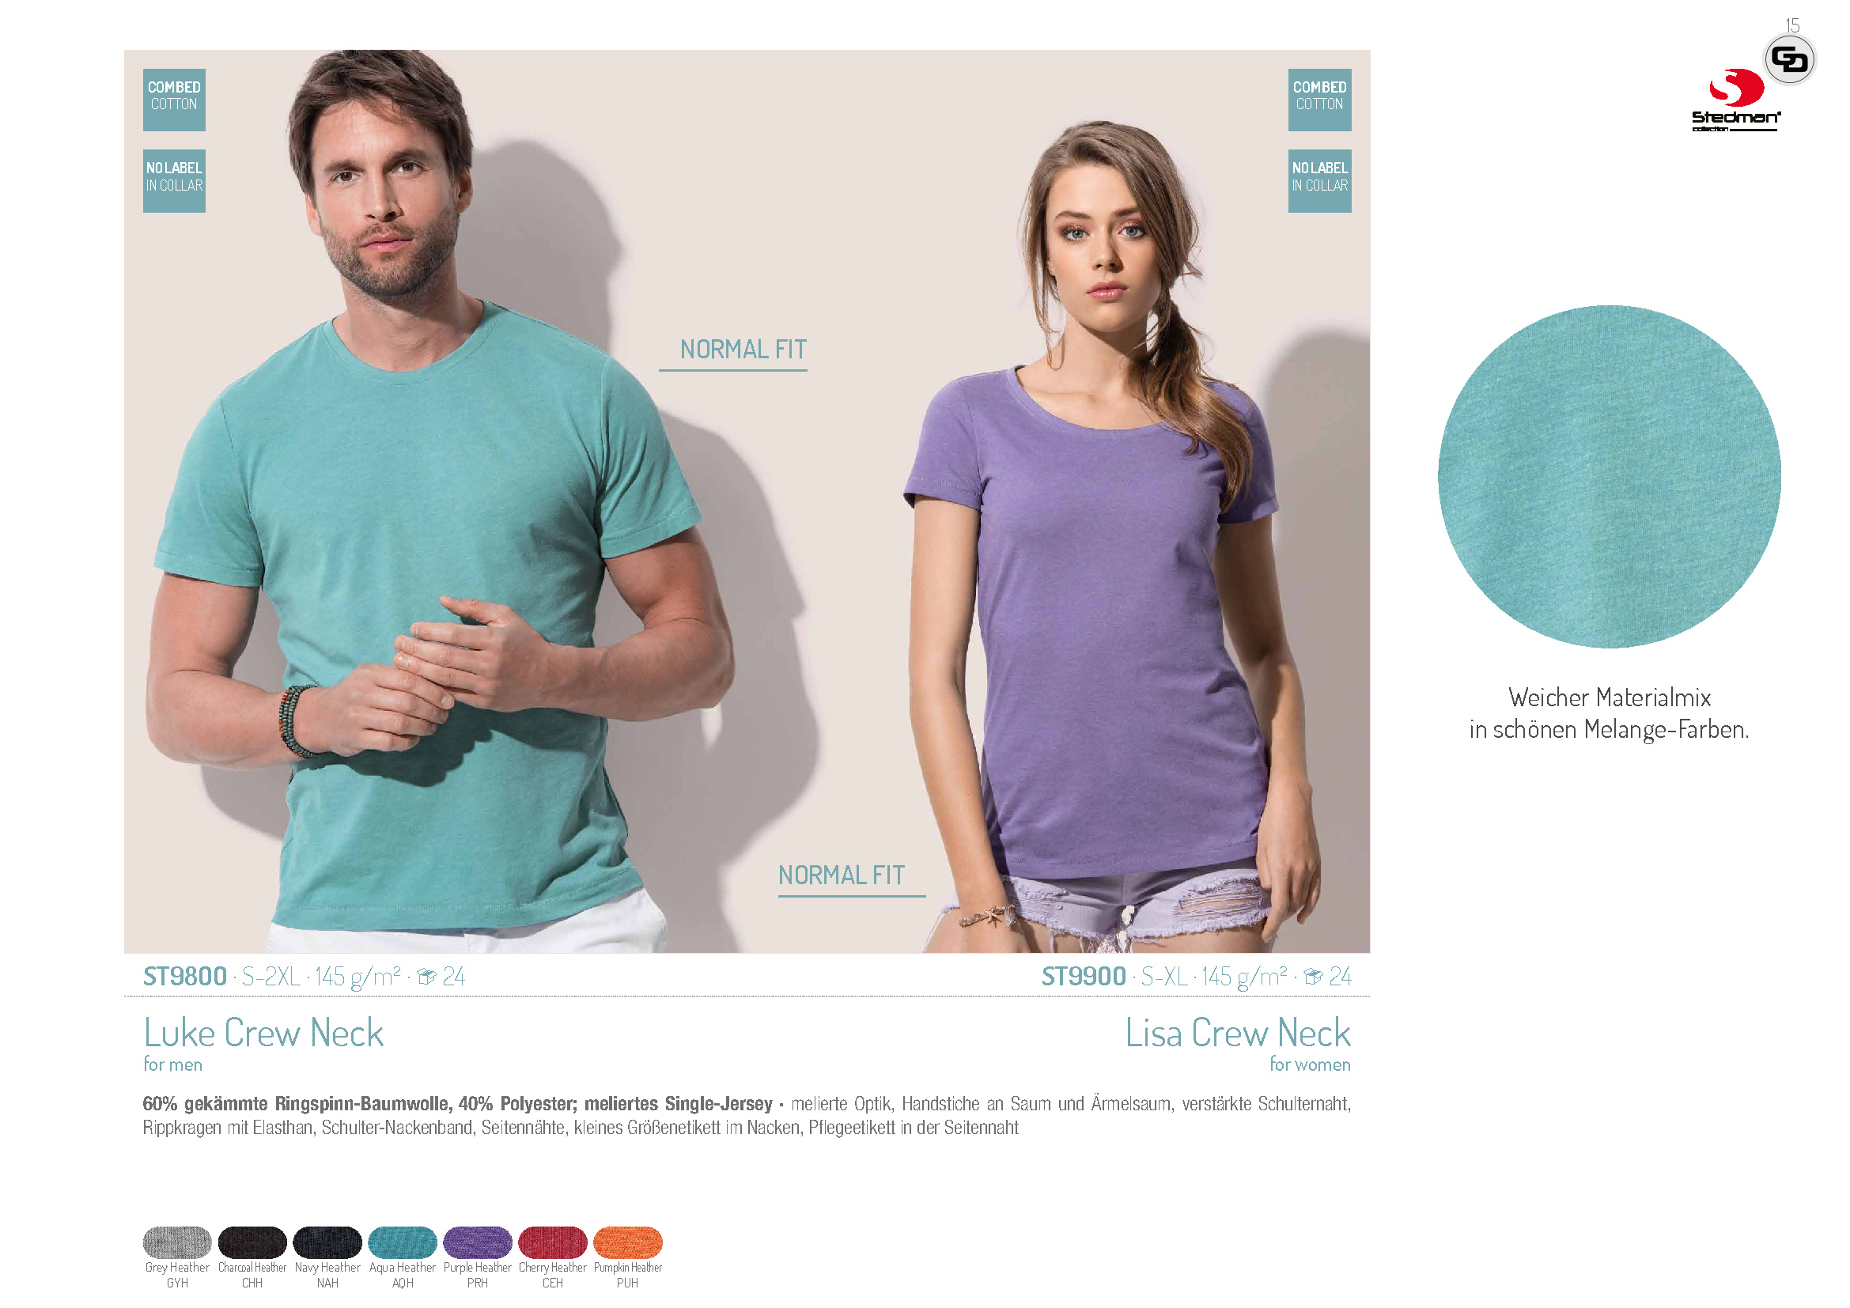
Task: Click the left No Label In Collar badge
Action: 174,181
